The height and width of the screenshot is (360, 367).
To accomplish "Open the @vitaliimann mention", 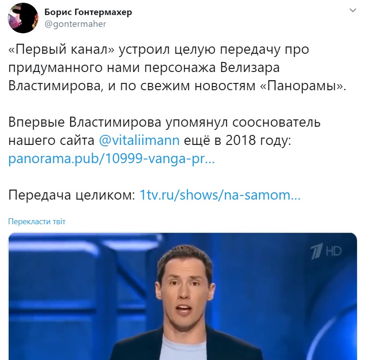I will [139, 140].
